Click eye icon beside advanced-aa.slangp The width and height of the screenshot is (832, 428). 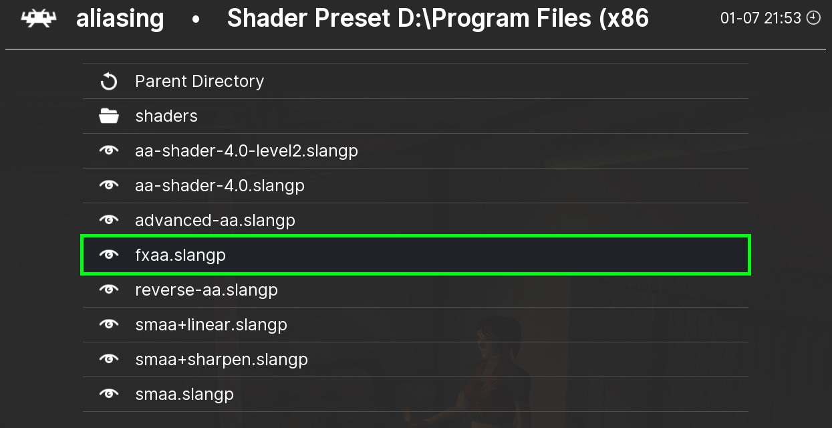(x=108, y=221)
